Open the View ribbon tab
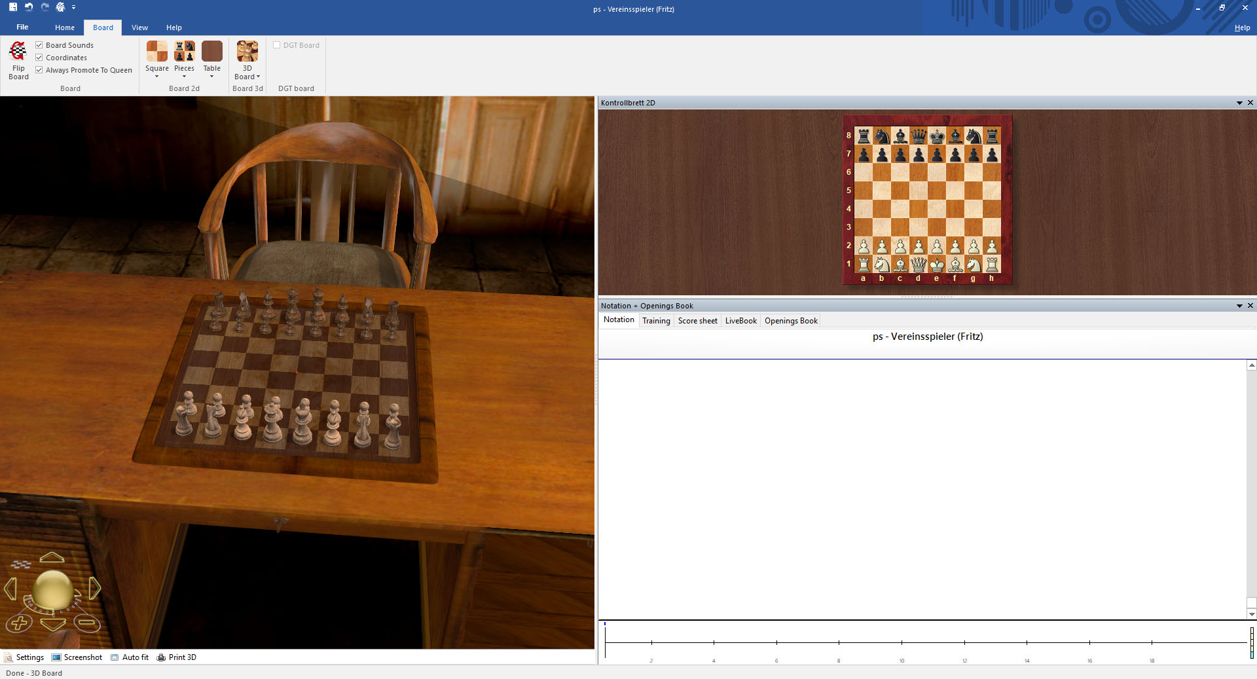1257x679 pixels. [x=139, y=28]
